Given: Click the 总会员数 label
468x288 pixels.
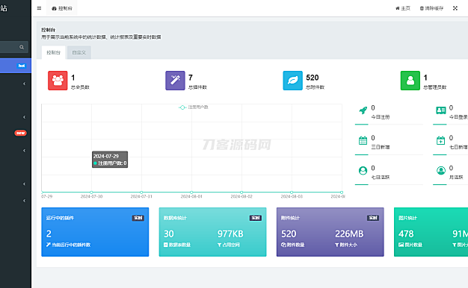Looking at the screenshot, I should 80,87.
